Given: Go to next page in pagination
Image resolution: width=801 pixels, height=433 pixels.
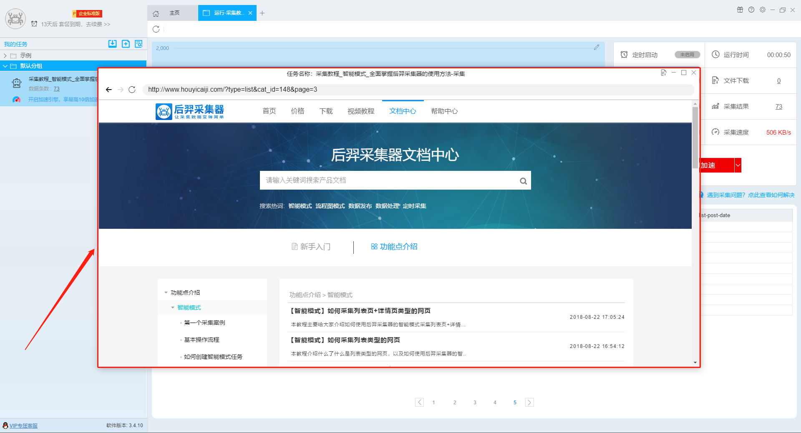Looking at the screenshot, I should (529, 402).
